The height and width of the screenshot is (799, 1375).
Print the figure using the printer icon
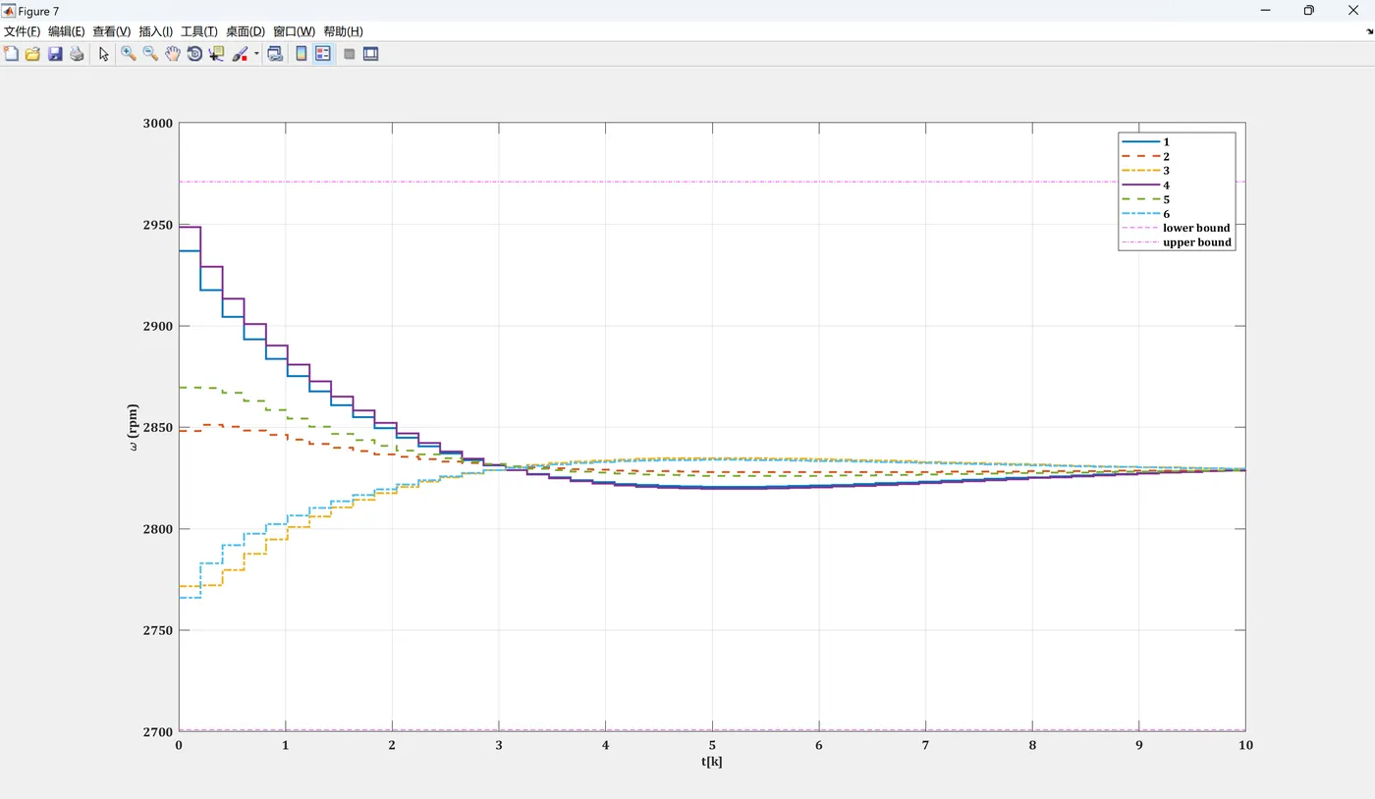coord(77,54)
